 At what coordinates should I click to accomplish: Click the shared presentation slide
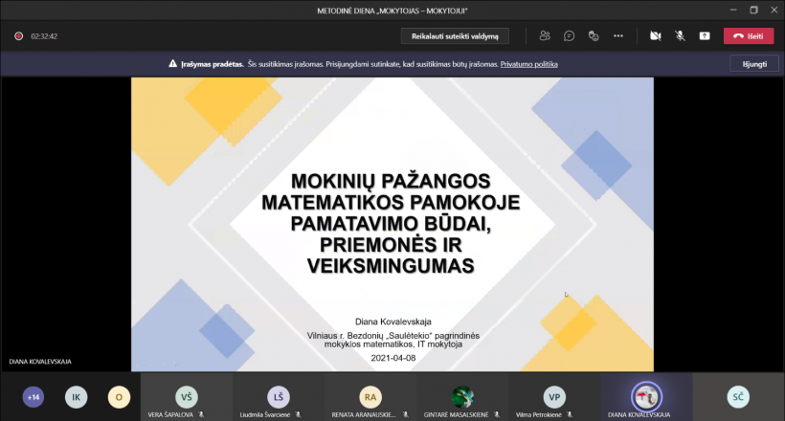point(392,224)
